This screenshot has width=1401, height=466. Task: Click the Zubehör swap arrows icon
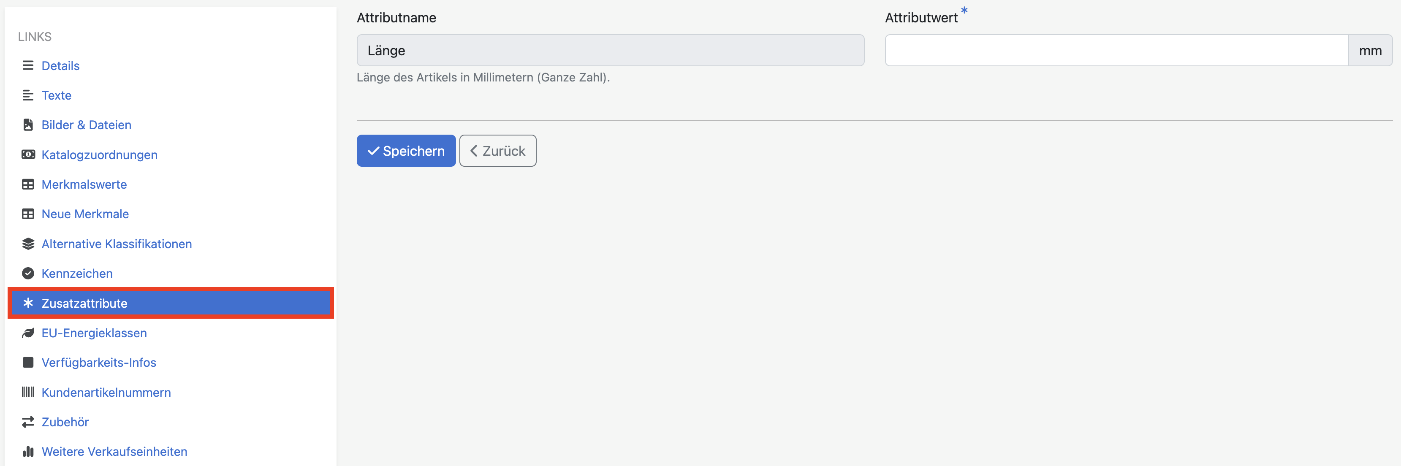(x=28, y=422)
